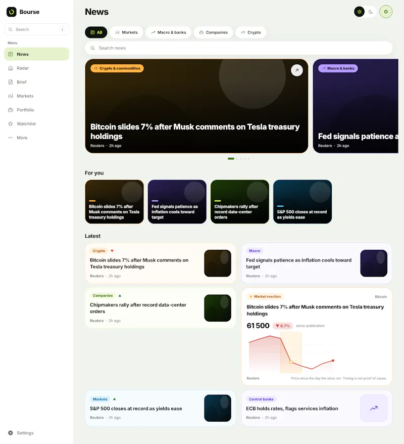404x444 pixels.
Task: Open the Portfolio section
Action: click(x=36, y=110)
